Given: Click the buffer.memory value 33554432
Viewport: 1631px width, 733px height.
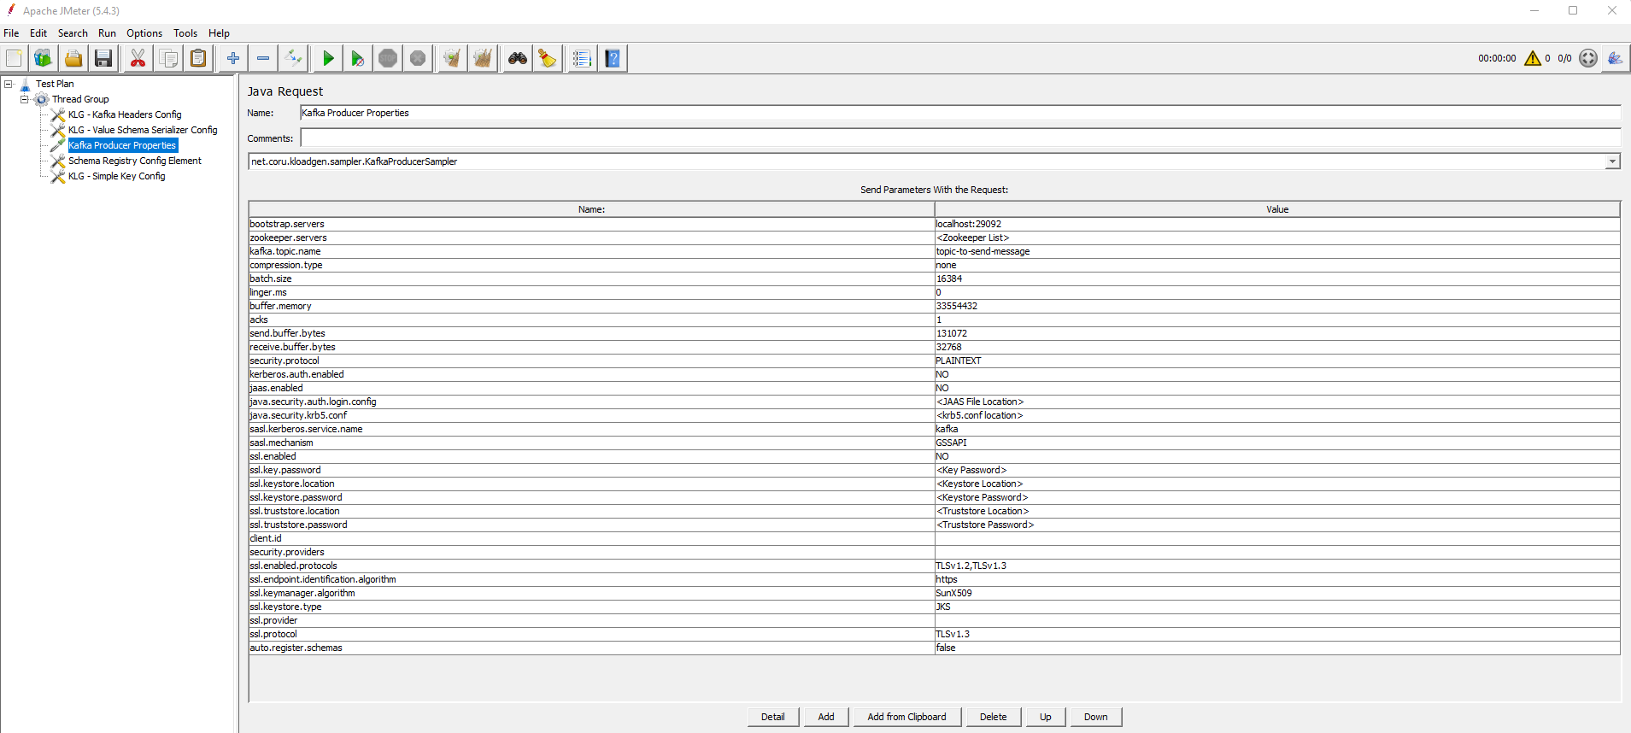Looking at the screenshot, I should (x=1277, y=306).
